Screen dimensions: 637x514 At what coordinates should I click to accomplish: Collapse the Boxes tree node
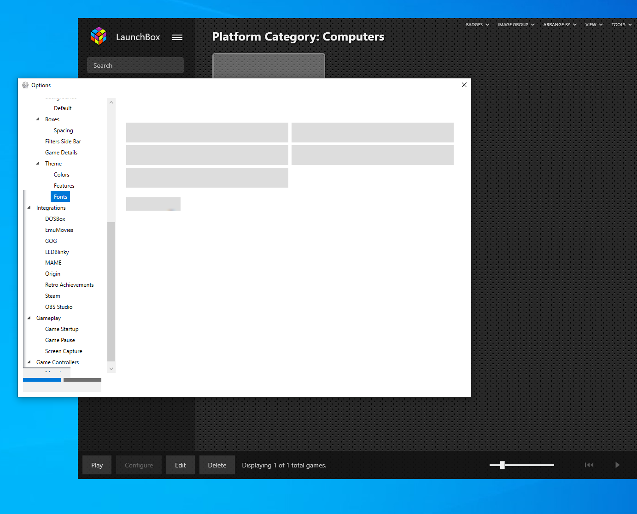(38, 119)
